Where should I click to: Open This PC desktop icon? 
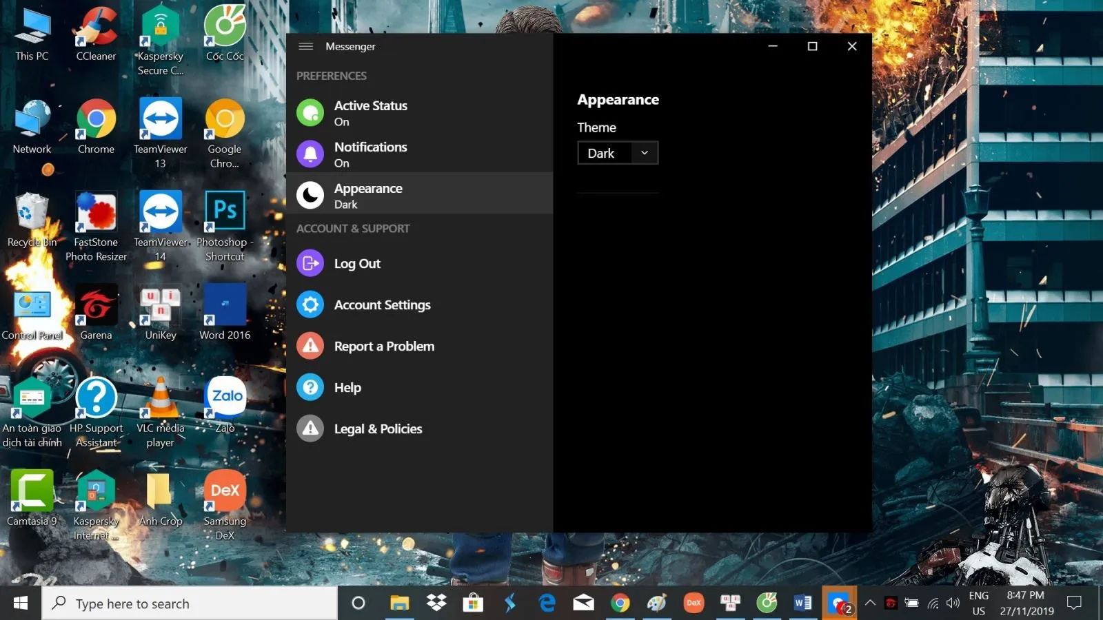32,34
